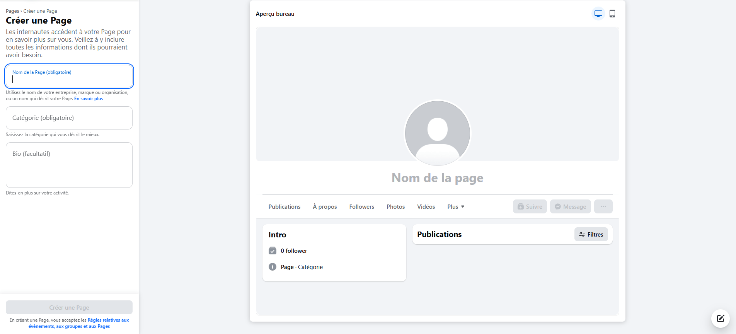Viewport: 736px width, 334px height.
Task: Click the info icon beside Page · Catégorie
Action: pos(273,267)
